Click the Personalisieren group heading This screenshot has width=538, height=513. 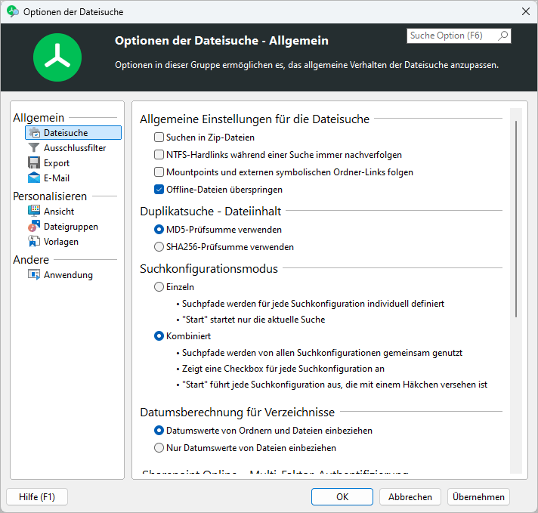pyautogui.click(x=50, y=196)
